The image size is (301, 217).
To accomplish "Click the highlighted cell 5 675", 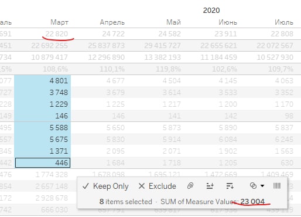I will pos(59,140).
